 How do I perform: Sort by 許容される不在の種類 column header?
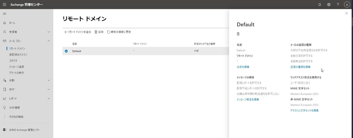coord(204,44)
